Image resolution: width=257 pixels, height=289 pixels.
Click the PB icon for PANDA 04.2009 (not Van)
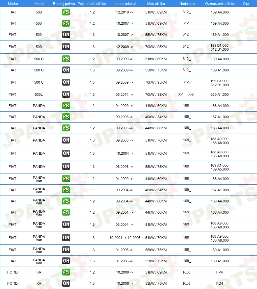coord(66,106)
